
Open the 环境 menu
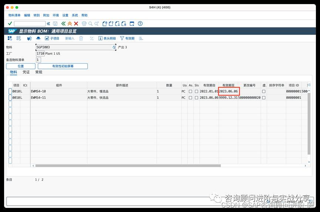tap(56, 15)
